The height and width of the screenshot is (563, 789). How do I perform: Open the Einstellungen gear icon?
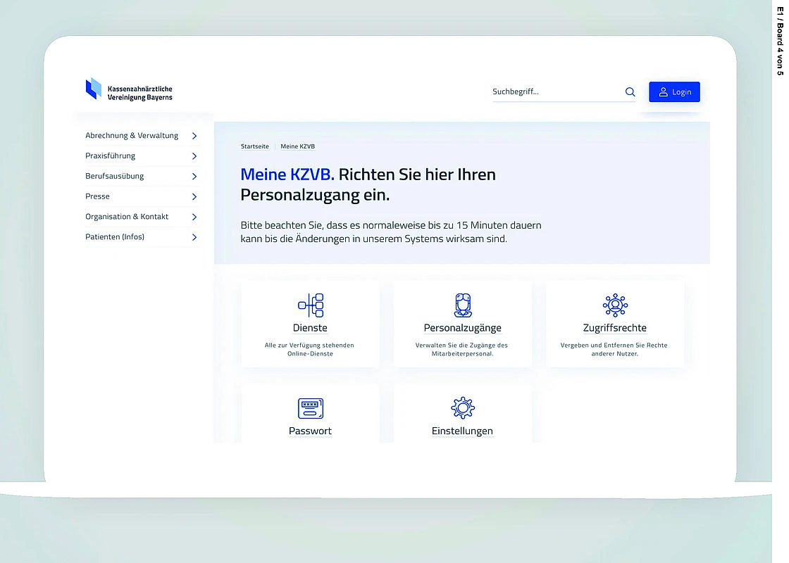(x=463, y=408)
